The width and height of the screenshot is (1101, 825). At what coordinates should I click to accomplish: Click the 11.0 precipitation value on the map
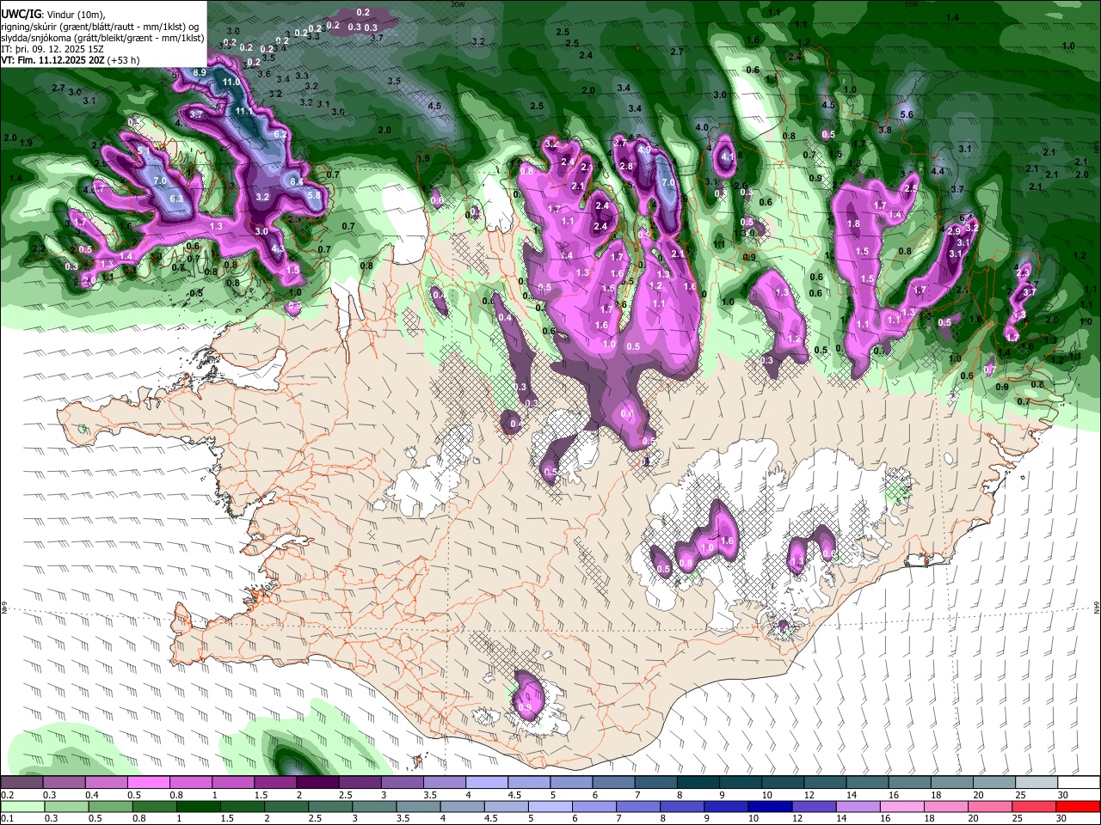pos(231,82)
